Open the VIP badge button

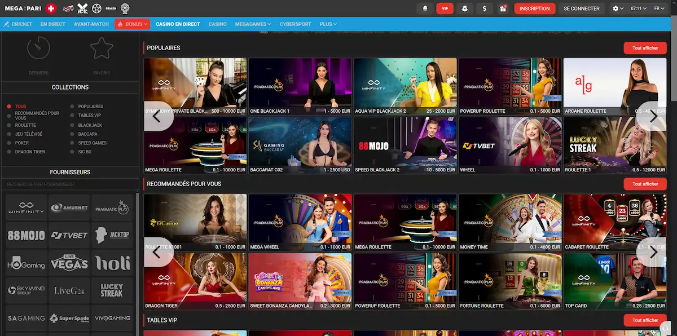445,8
